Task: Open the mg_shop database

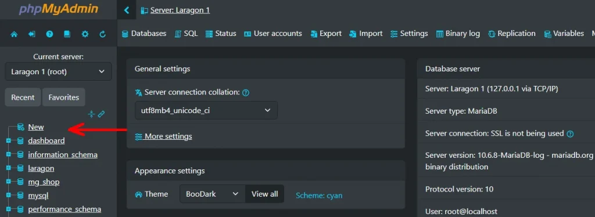Action: click(44, 182)
